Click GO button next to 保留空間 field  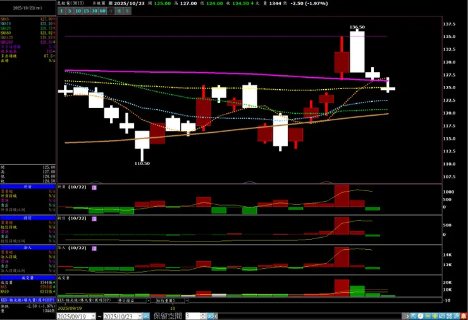click(x=211, y=316)
